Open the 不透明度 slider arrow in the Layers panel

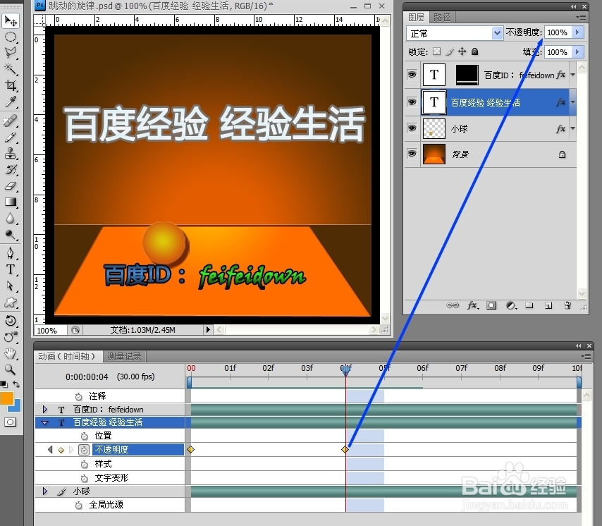click(x=577, y=32)
